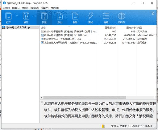The height and width of the screenshot is (130, 158).
Task: Open the 文件(F) menu
Action: [x=6, y=8]
